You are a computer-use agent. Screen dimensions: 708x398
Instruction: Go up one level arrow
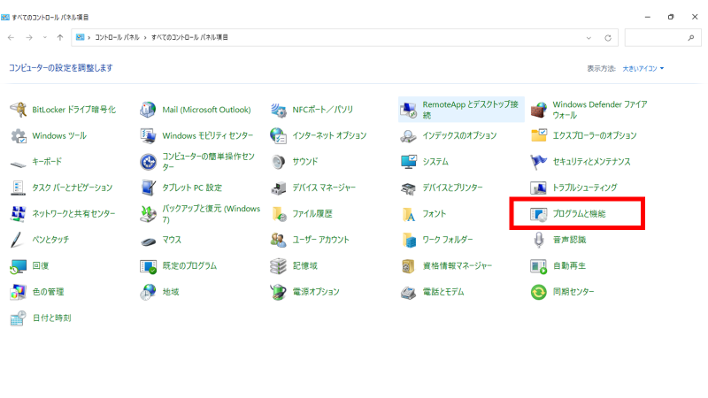60,37
